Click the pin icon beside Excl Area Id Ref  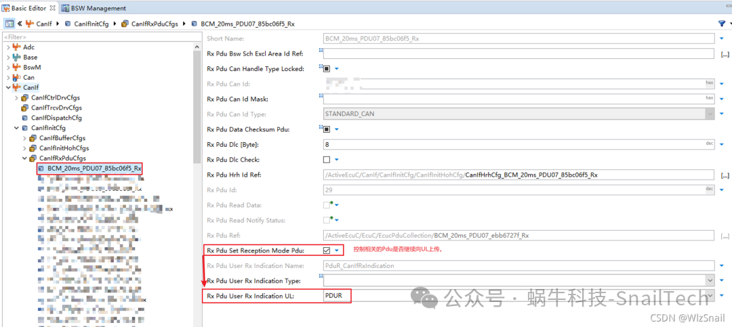321,50
